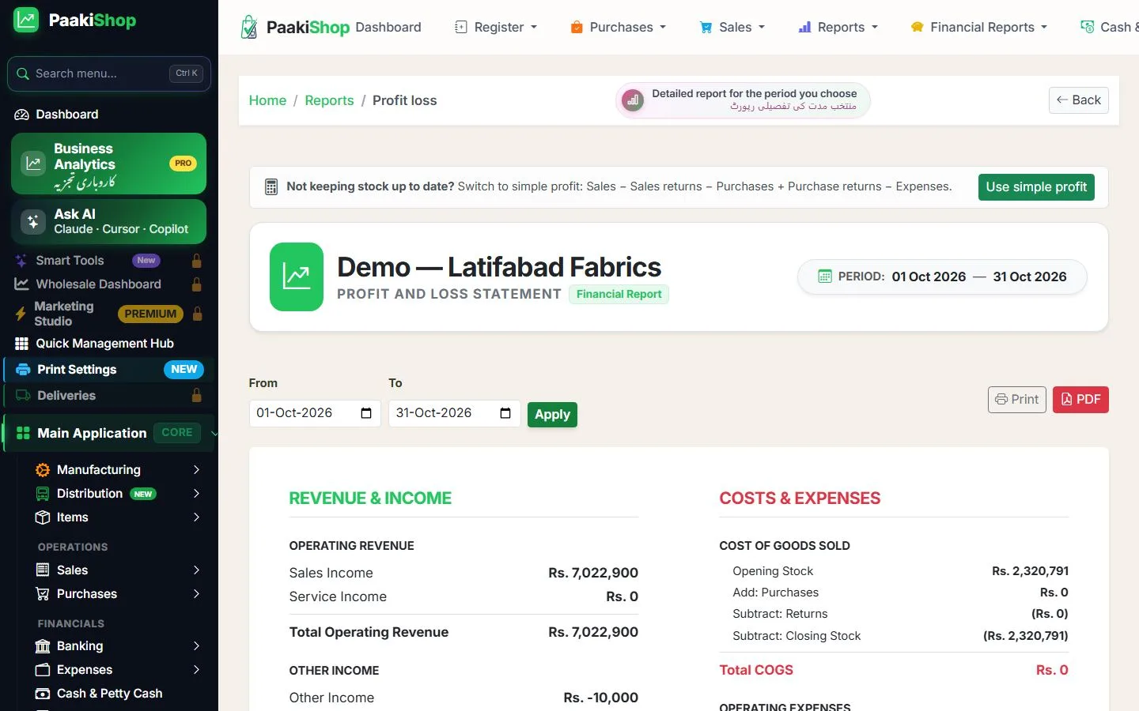Open the top Purchases dropdown menu
The width and height of the screenshot is (1139, 711).
point(619,27)
